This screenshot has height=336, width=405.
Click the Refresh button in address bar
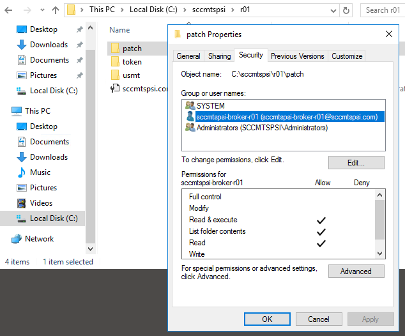346,10
